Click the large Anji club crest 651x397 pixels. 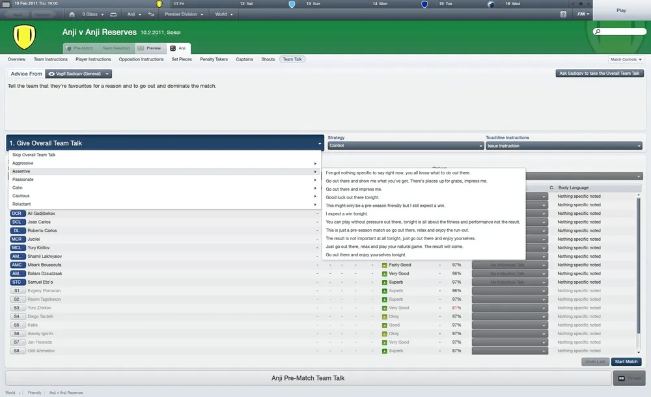pos(24,36)
